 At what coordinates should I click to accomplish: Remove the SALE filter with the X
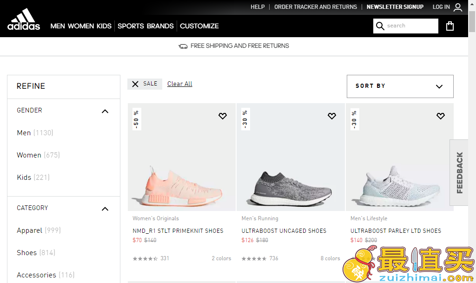pos(135,84)
